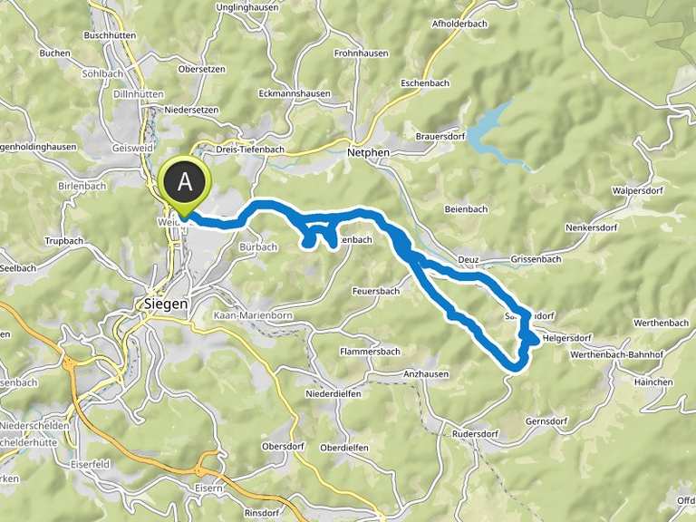This screenshot has width=696, height=522.
Task: Select the Kaan-Marienborn label
Action: point(253,315)
